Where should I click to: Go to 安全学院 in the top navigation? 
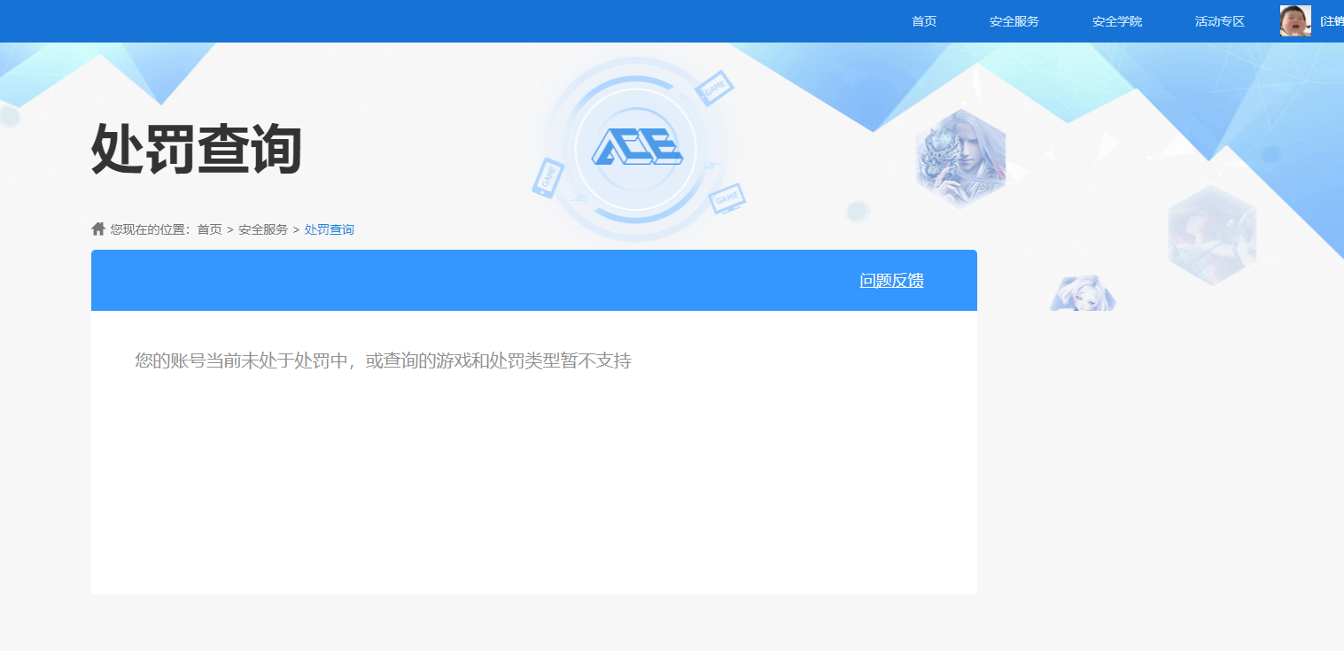1117,21
